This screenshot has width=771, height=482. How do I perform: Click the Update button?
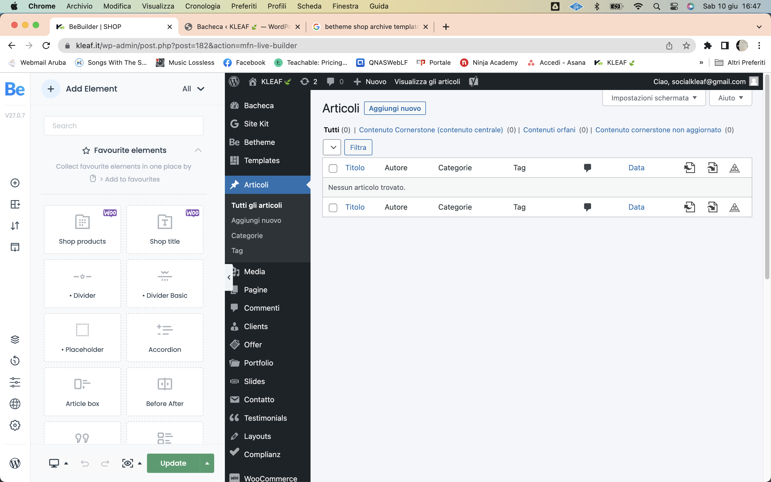[173, 463]
